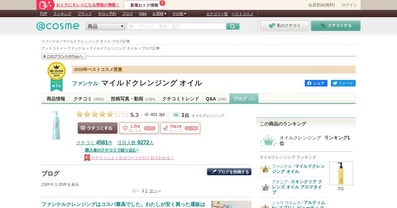Click the crown icon next to 1位
Screen dimensions: 397x208
176,115
